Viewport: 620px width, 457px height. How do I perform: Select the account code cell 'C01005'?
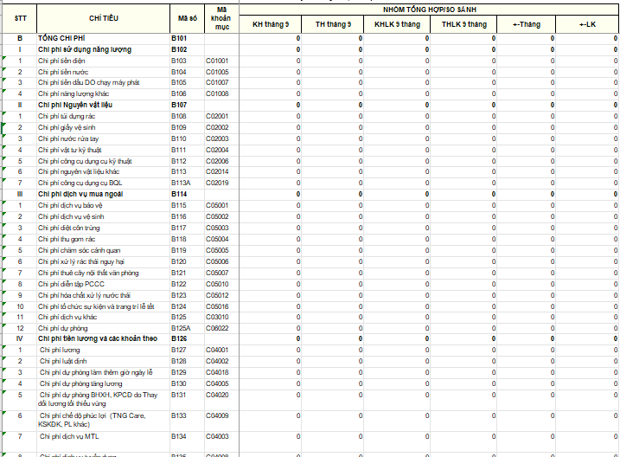(x=217, y=72)
